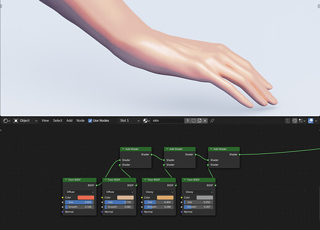
Task: Click BSDF output socket of orange Toon node
Action: 176,185
